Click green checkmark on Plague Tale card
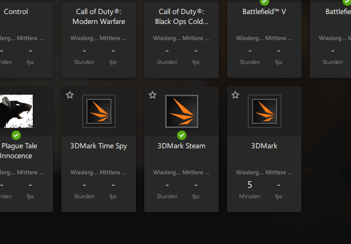351x244 pixels. [16, 135]
